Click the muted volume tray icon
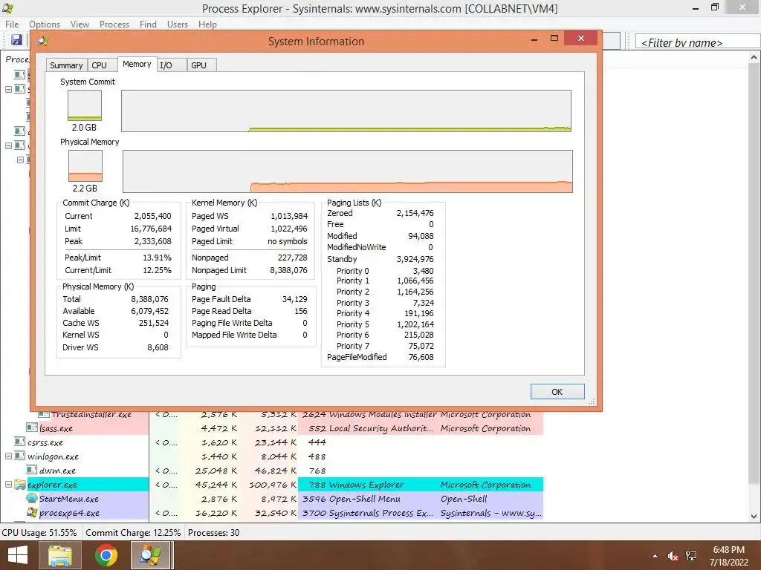Viewport: 761px width, 570px height. pyautogui.click(x=673, y=556)
